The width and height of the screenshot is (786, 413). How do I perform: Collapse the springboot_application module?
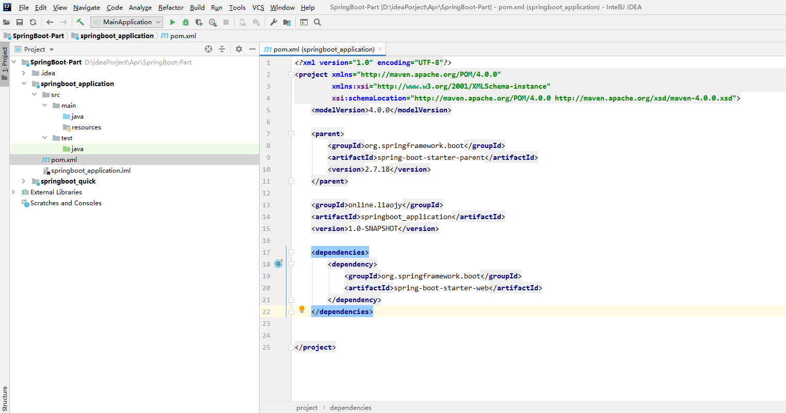pos(24,84)
